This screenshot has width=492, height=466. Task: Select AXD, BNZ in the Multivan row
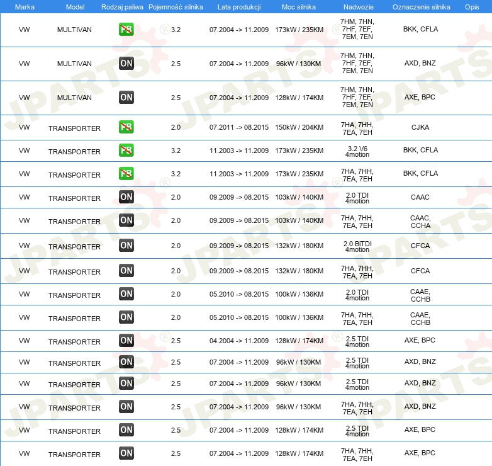(420, 63)
